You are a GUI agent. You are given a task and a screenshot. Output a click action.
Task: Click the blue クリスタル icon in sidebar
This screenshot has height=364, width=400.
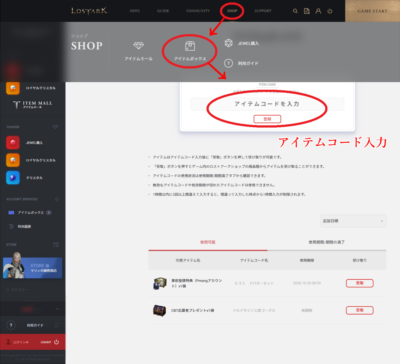point(13,178)
